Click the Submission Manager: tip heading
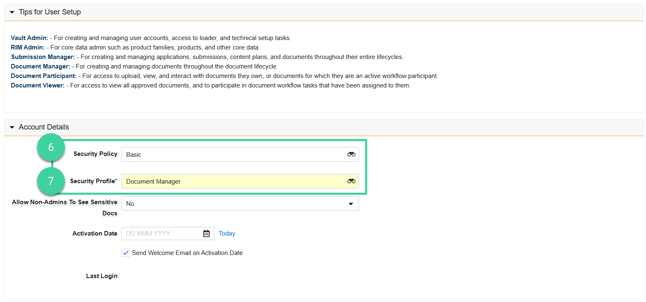 pos(43,57)
